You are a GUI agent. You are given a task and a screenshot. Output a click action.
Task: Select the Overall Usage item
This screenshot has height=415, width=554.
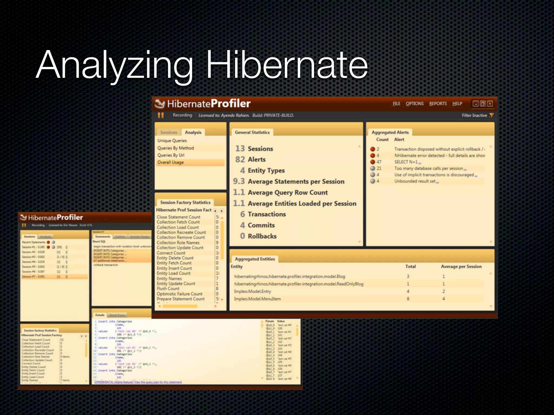[190, 162]
